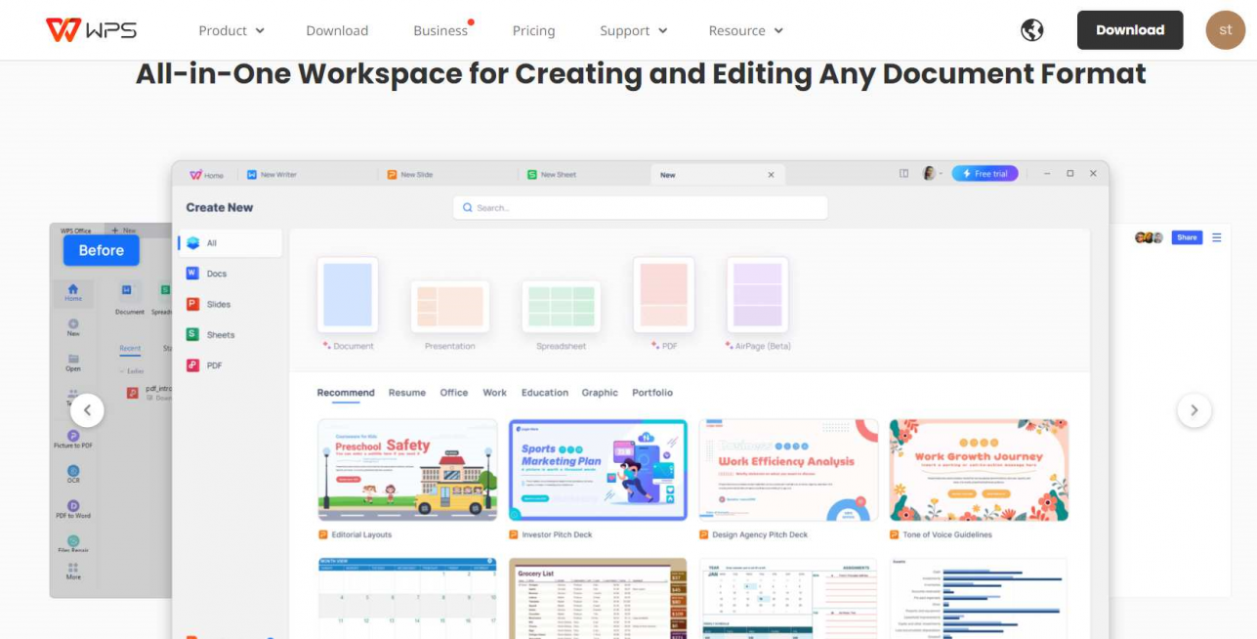This screenshot has width=1257, height=639.
Task: Open the OCR tool
Action: [x=73, y=474]
